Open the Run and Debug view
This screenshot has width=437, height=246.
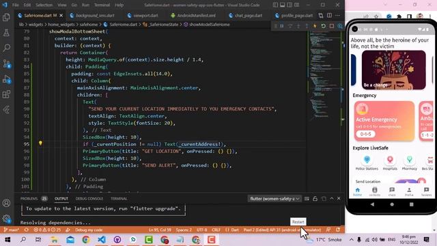coord(6,79)
